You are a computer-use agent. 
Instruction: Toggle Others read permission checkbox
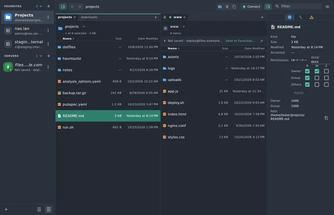pos(307,84)
